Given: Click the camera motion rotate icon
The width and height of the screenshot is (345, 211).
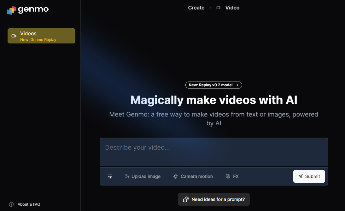Looking at the screenshot, I should [x=176, y=176].
